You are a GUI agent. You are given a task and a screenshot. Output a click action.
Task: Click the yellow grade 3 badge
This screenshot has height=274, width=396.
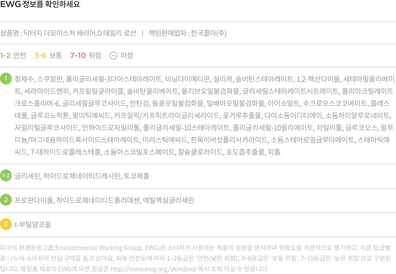6,224
